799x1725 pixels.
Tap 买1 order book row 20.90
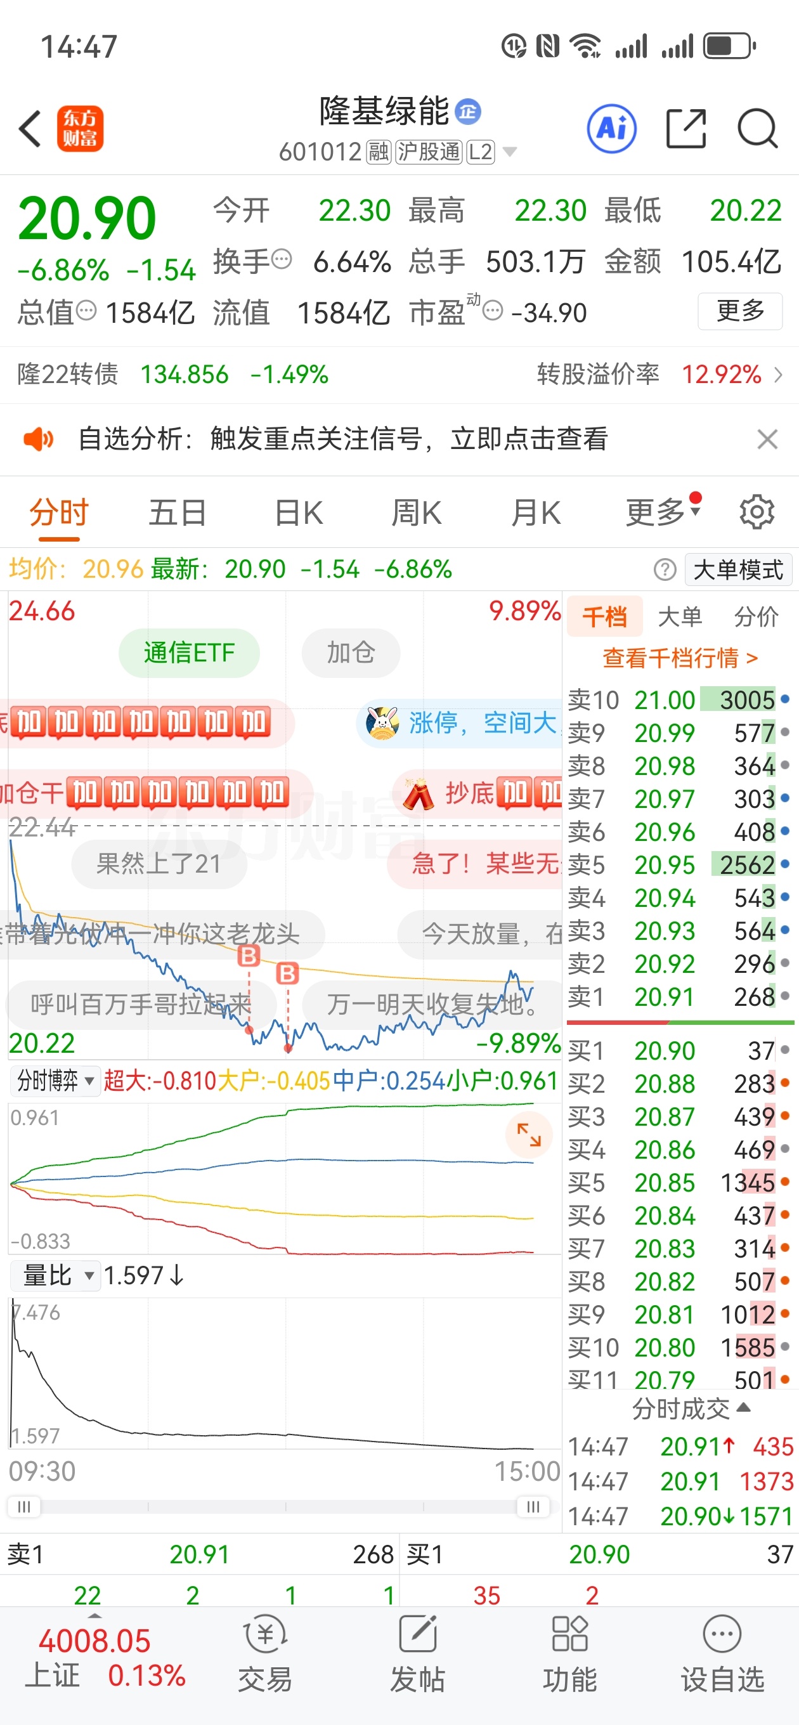pos(680,1051)
